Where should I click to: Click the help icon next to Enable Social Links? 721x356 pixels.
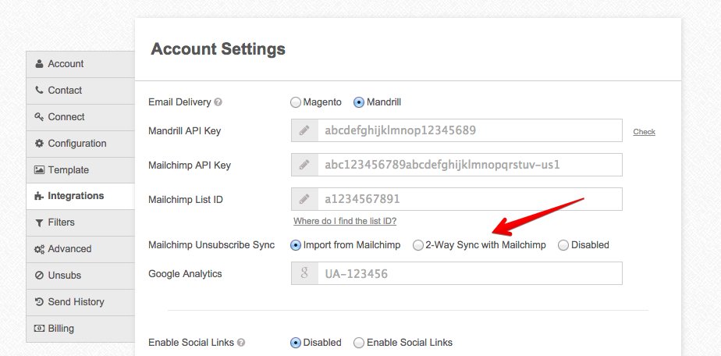click(241, 343)
